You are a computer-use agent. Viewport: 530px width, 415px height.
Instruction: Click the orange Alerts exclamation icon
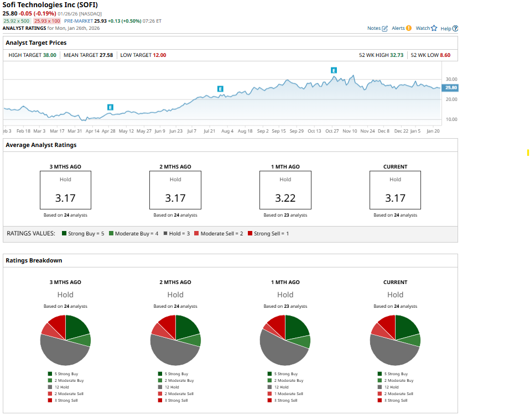coord(409,28)
